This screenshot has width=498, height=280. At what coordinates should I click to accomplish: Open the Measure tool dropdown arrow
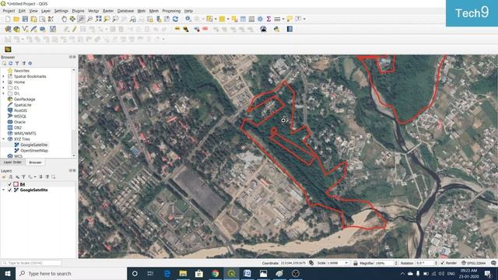coord(283,19)
